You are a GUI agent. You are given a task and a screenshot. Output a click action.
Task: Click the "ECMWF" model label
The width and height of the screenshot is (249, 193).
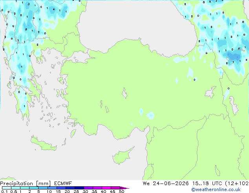coord(63,184)
